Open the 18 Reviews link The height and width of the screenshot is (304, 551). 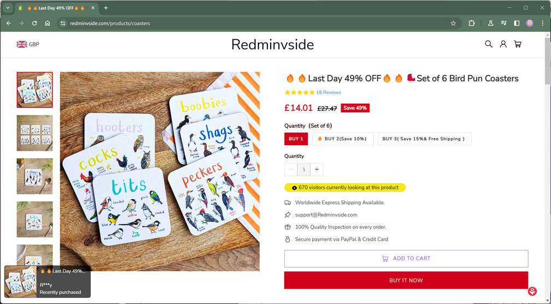[329, 92]
